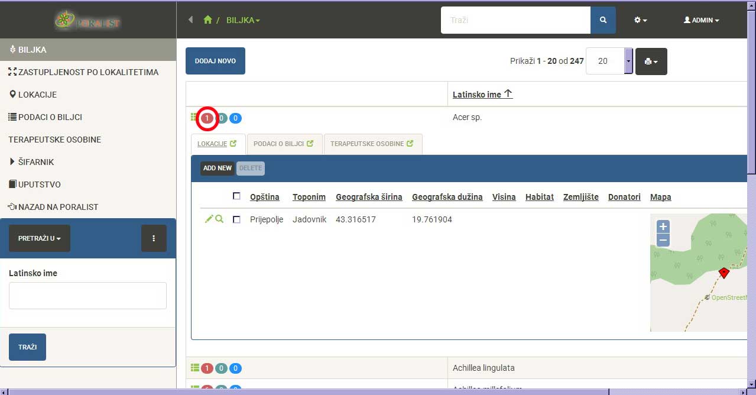Click the magnifier view icon for Prijepolje
The image size is (756, 395).
pyautogui.click(x=219, y=219)
